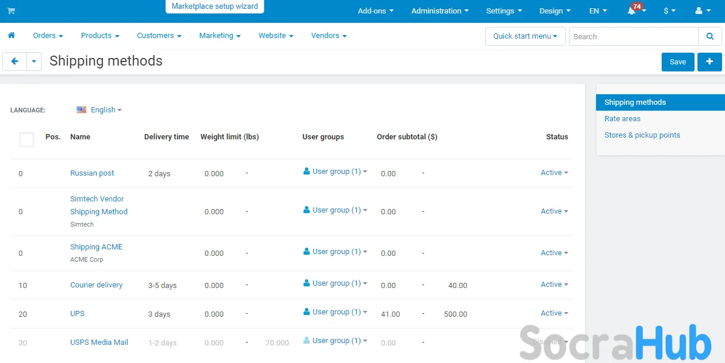The height and width of the screenshot is (363, 725).
Task: Open the Vendors menu
Action: coord(328,36)
